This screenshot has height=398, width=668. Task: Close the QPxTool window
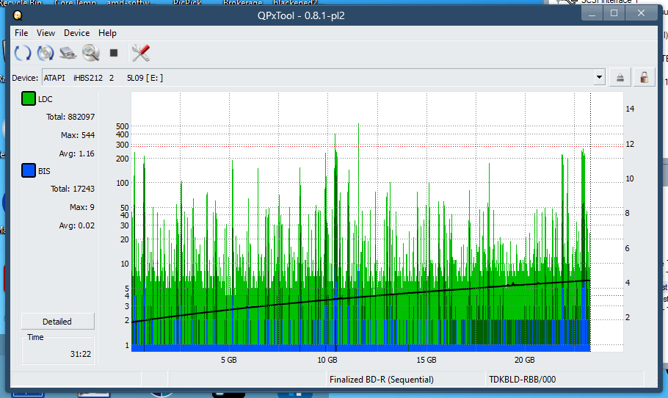click(x=641, y=13)
